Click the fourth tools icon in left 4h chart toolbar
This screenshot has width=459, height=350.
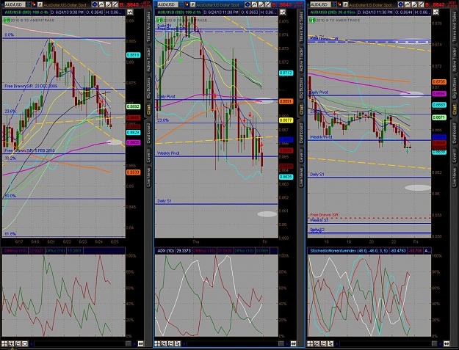pyautogui.click(x=115, y=4)
